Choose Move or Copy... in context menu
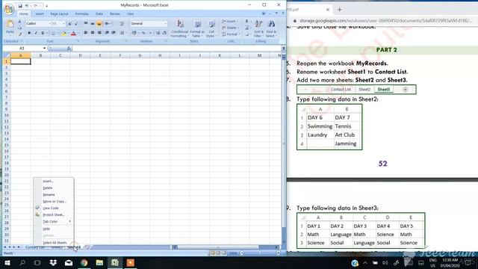The width and height of the screenshot is (478, 269). (x=54, y=201)
